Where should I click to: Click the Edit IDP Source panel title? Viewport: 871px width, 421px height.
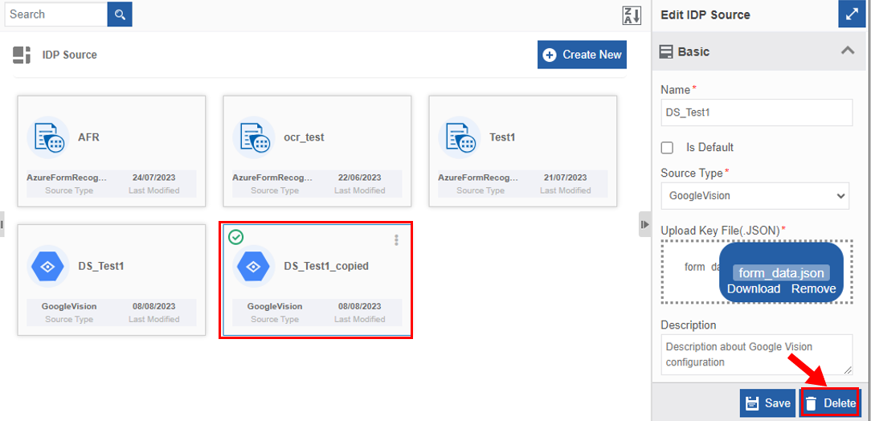[x=705, y=15]
